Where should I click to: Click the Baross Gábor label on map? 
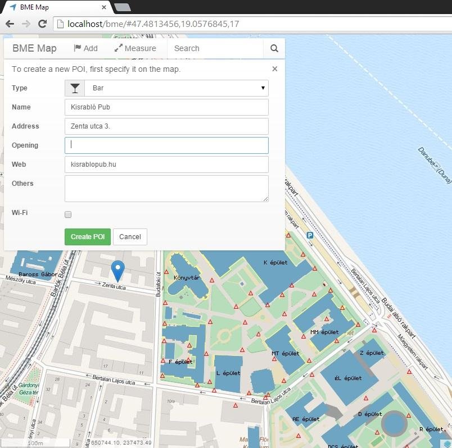(x=38, y=274)
